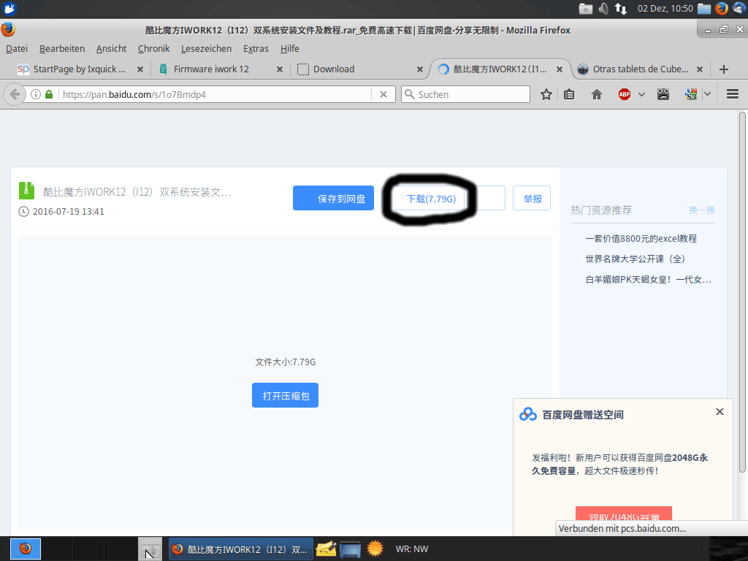This screenshot has width=748, height=561.
Task: Open the 一套价值8800元的excel教程 link
Action: (x=641, y=239)
